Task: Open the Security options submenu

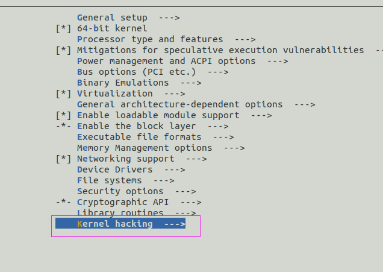Action: [136, 191]
